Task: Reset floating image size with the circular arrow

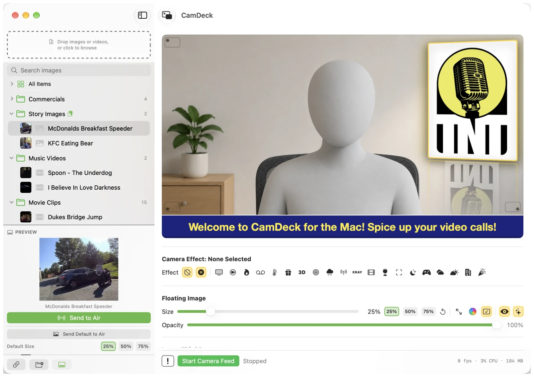Action: point(443,312)
